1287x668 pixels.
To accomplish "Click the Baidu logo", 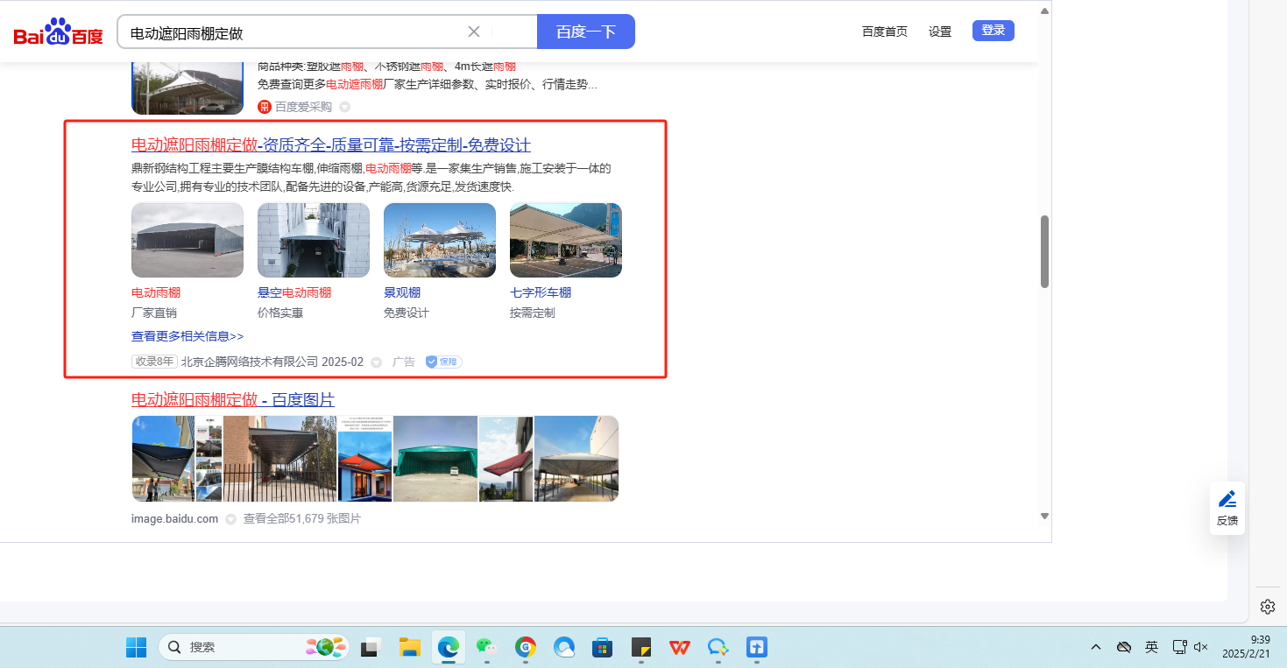I will point(58,32).
